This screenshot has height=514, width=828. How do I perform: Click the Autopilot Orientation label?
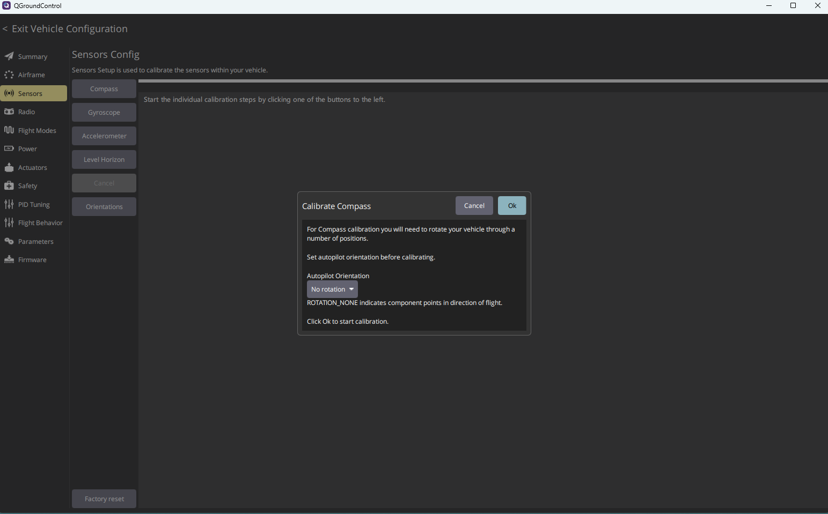point(338,276)
